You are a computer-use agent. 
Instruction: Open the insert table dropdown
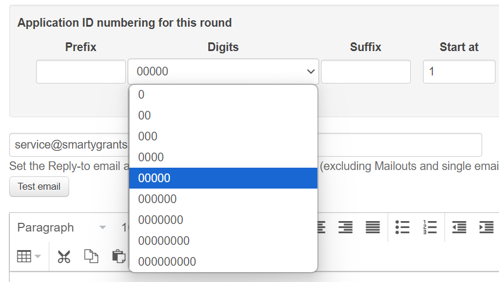click(28, 256)
